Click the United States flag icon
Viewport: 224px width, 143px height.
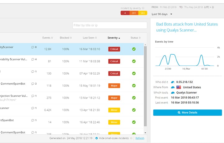pos(179,87)
